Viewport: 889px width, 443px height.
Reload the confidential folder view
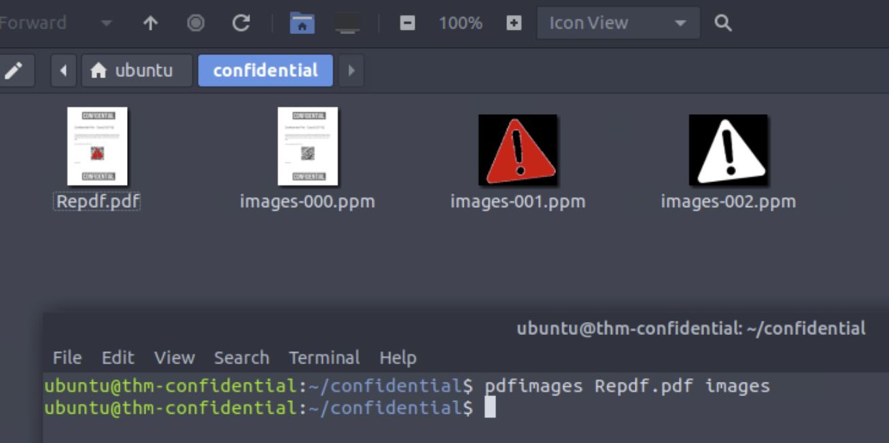pos(241,23)
